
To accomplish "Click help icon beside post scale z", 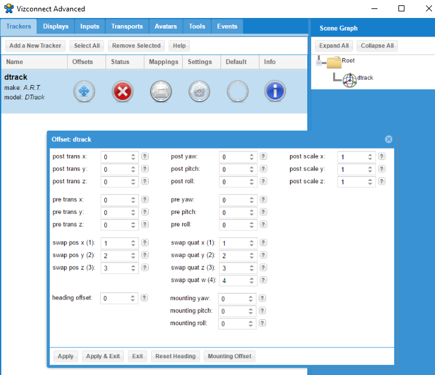I will click(x=382, y=182).
